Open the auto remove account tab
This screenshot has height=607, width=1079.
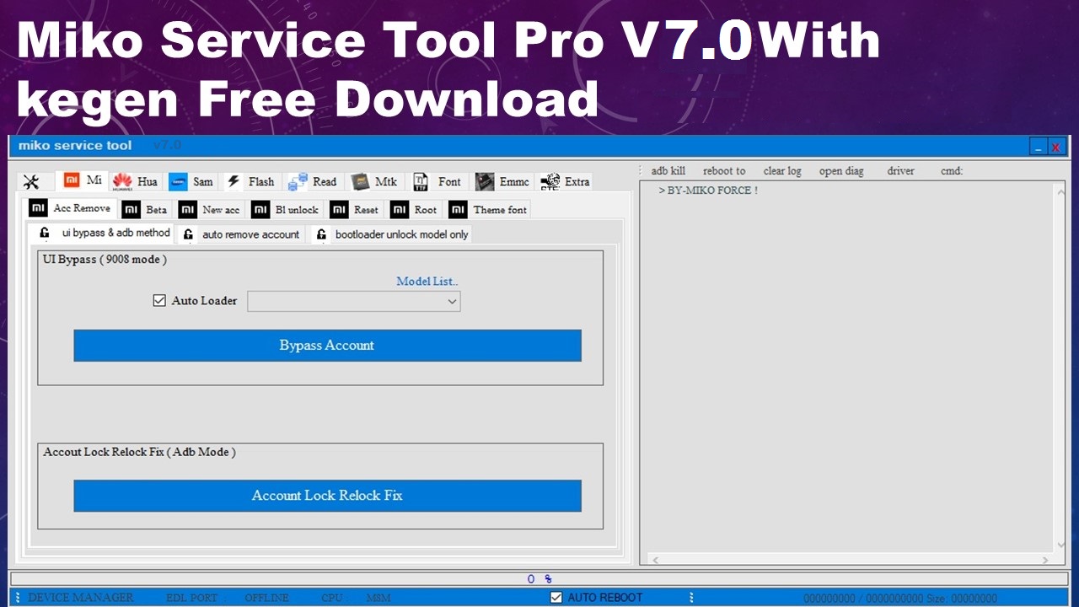[242, 234]
